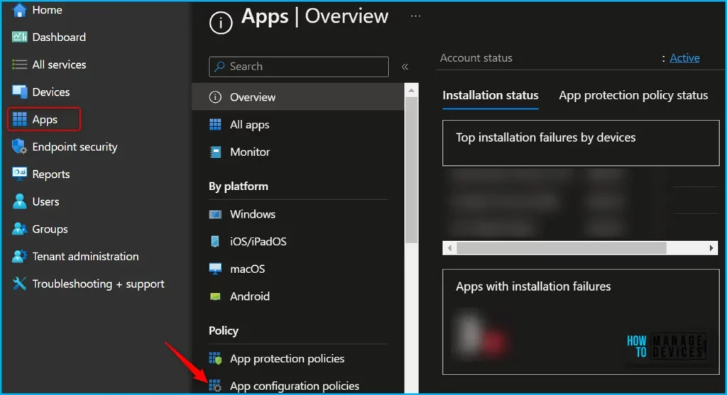Click the Active account status link
The image size is (727, 395).
(685, 58)
